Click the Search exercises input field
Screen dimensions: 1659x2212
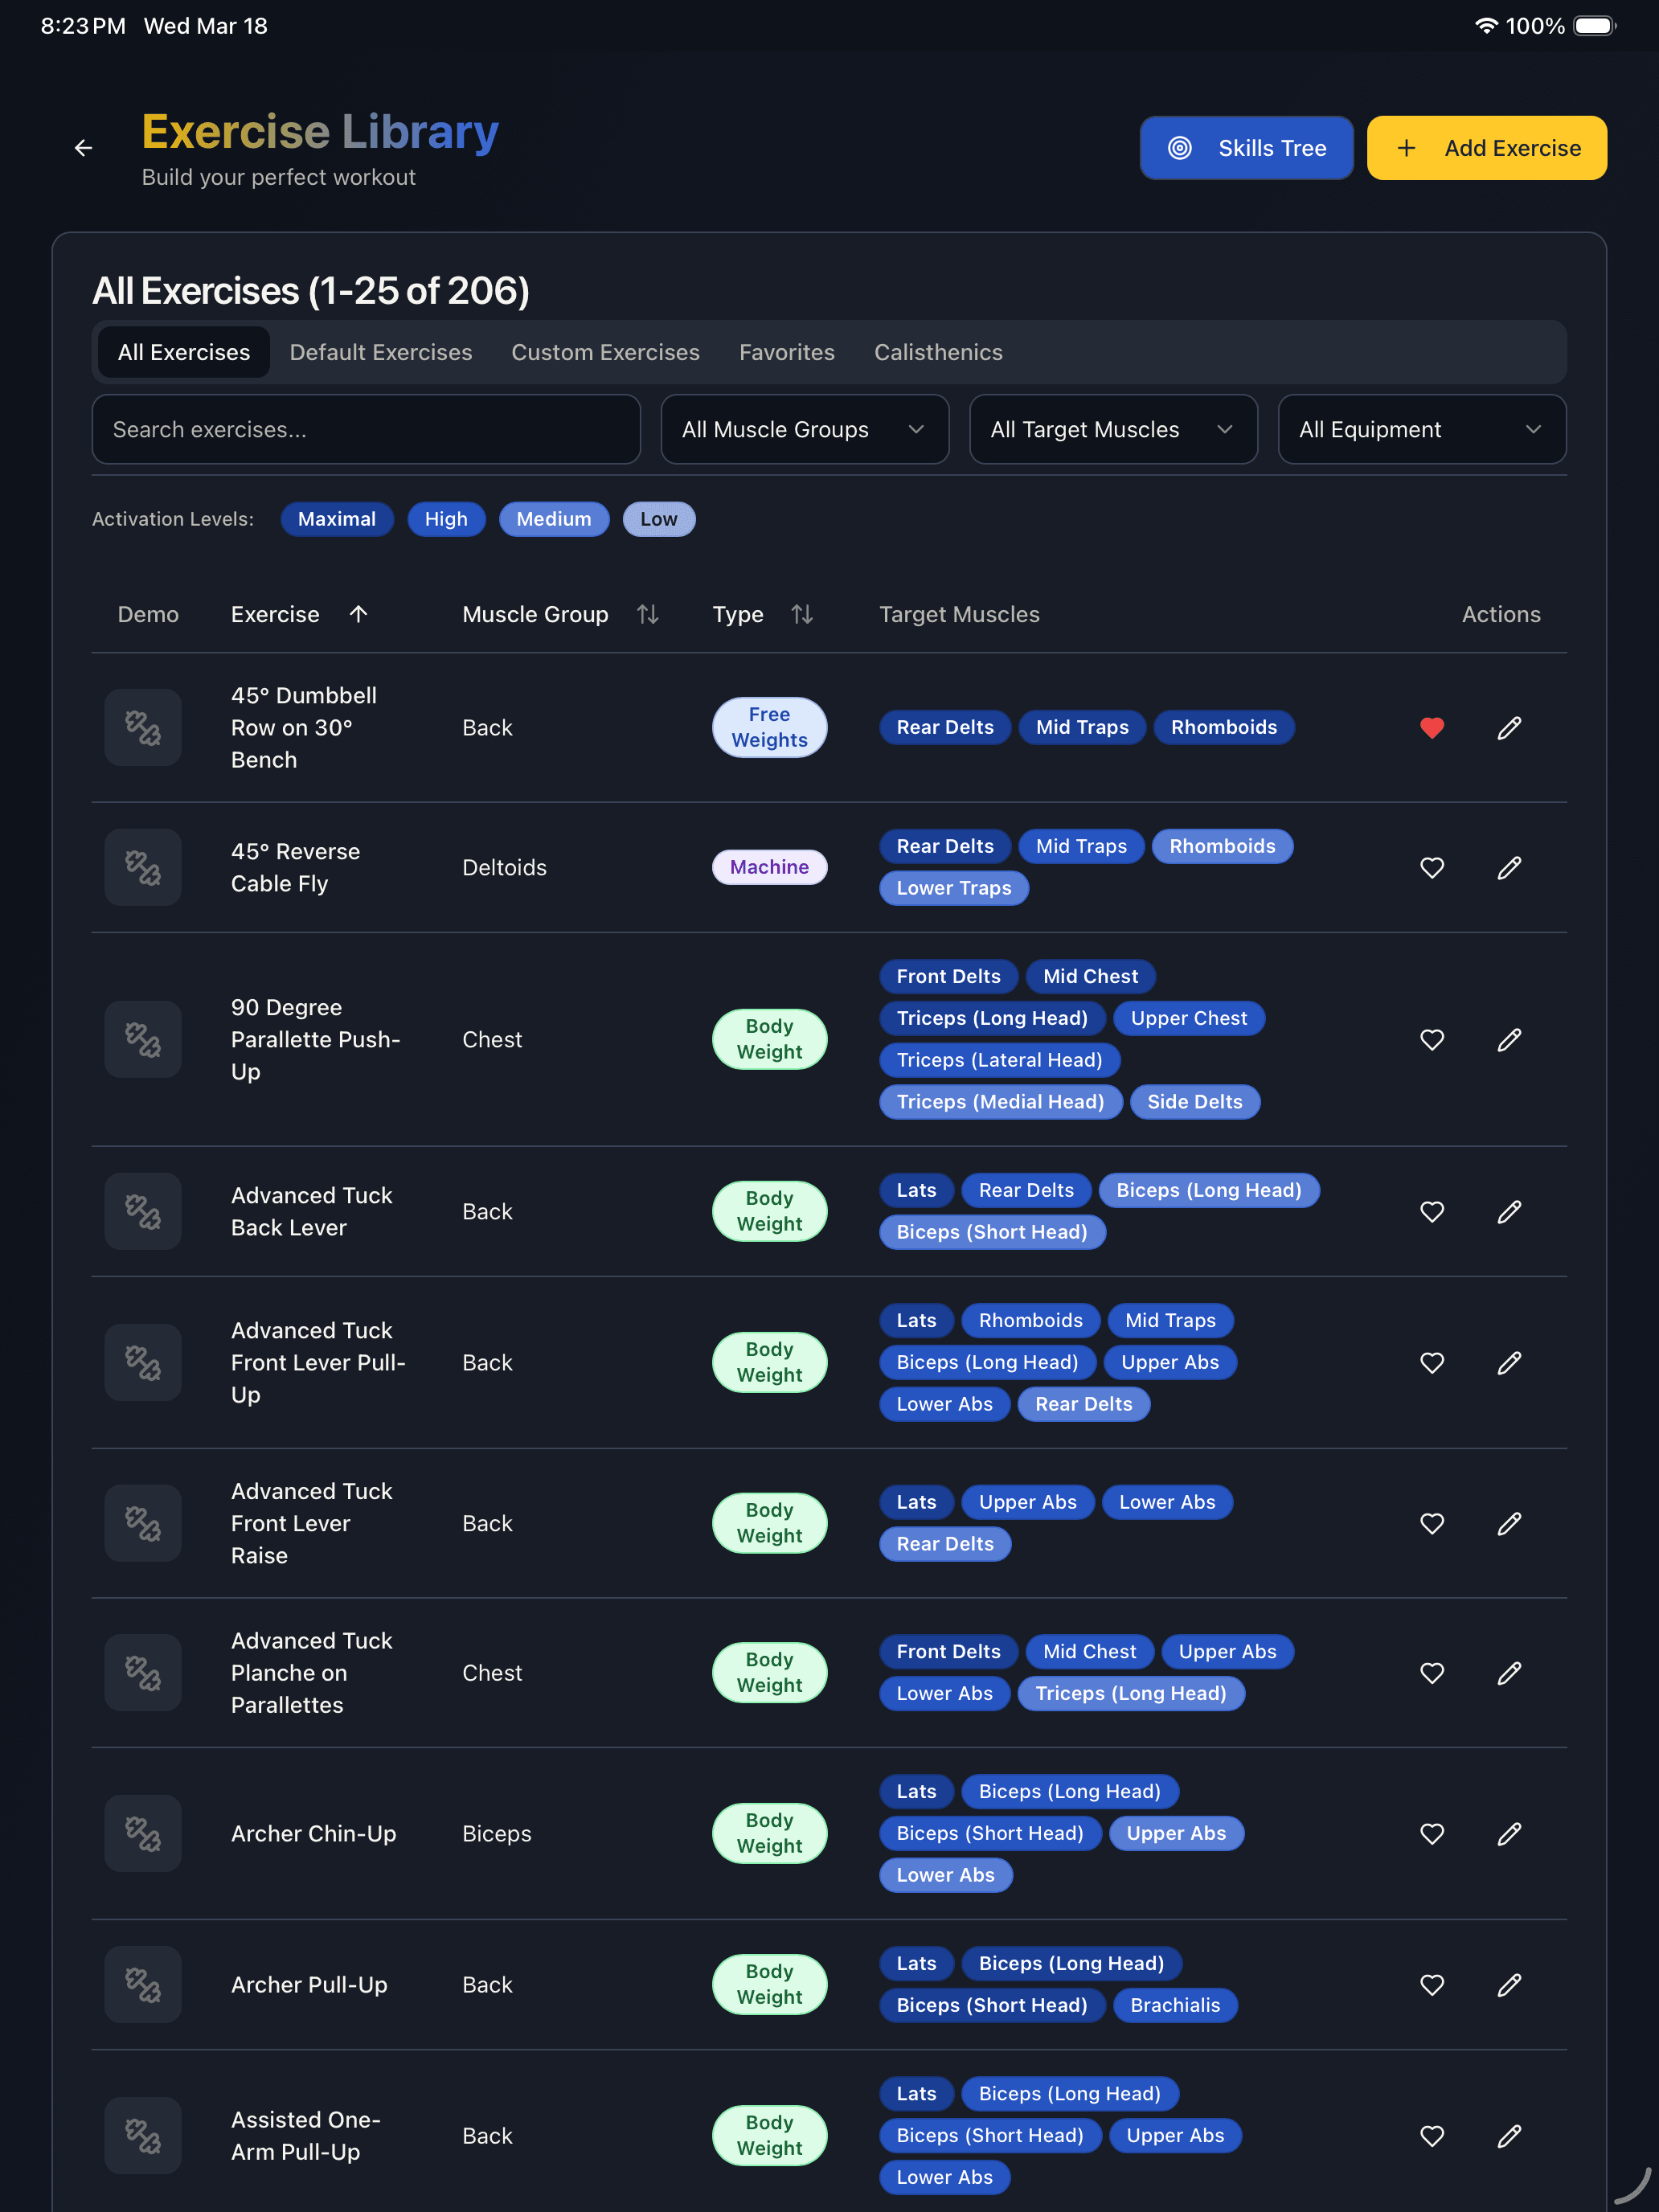[x=366, y=429]
